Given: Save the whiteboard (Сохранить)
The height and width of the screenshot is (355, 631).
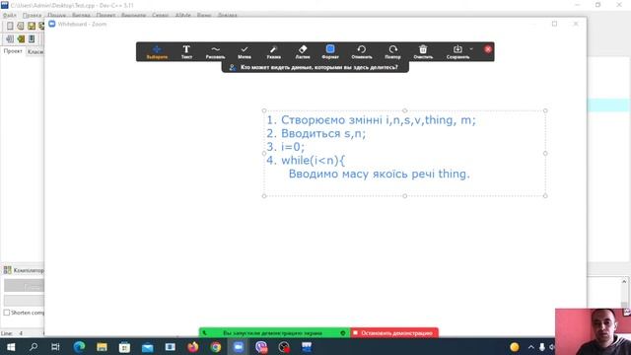Looking at the screenshot, I should point(457,52).
